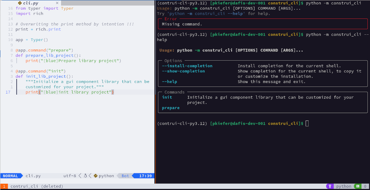Click the 'Missing command.' error message
370x190 pixels.
pyautogui.click(x=182, y=24)
